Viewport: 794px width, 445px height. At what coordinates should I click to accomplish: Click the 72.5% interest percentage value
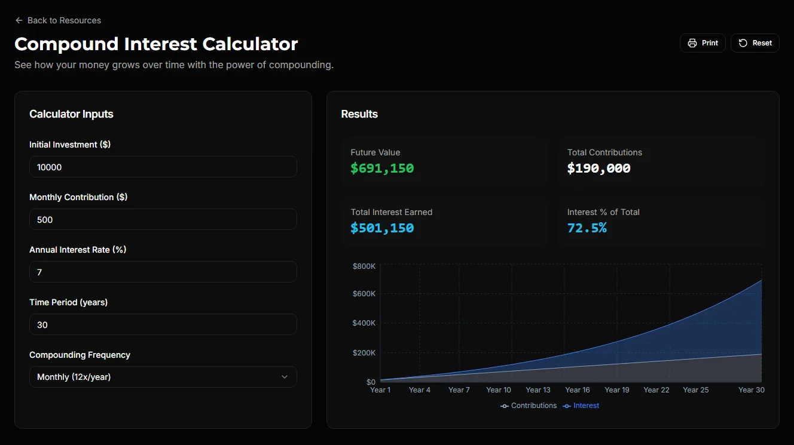[x=587, y=228]
